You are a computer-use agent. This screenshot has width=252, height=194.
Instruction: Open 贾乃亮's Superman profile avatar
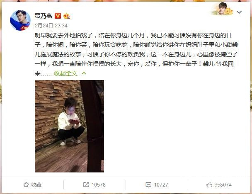pos(20,20)
